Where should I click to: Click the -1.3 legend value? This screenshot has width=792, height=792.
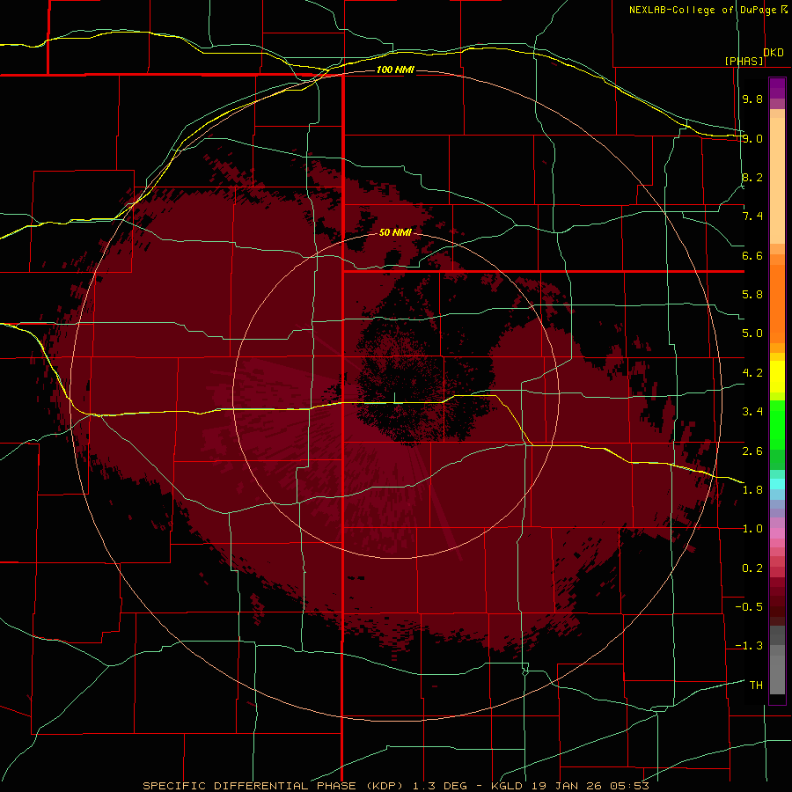pyautogui.click(x=749, y=646)
